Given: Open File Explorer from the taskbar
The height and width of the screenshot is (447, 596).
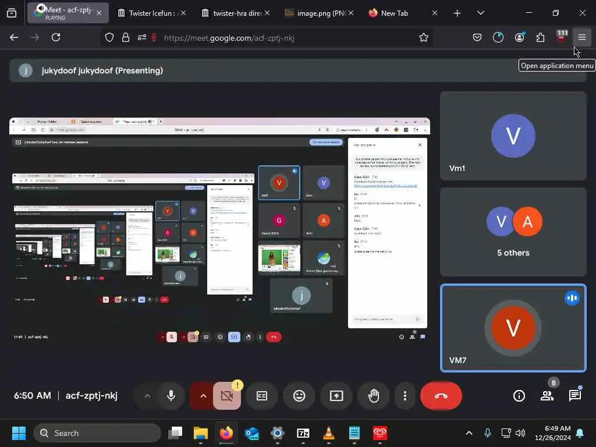Looking at the screenshot, I should [201, 433].
